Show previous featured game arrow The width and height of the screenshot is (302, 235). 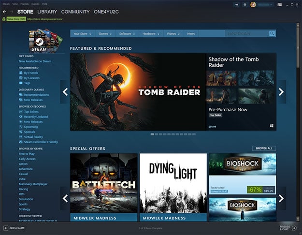click(65, 92)
